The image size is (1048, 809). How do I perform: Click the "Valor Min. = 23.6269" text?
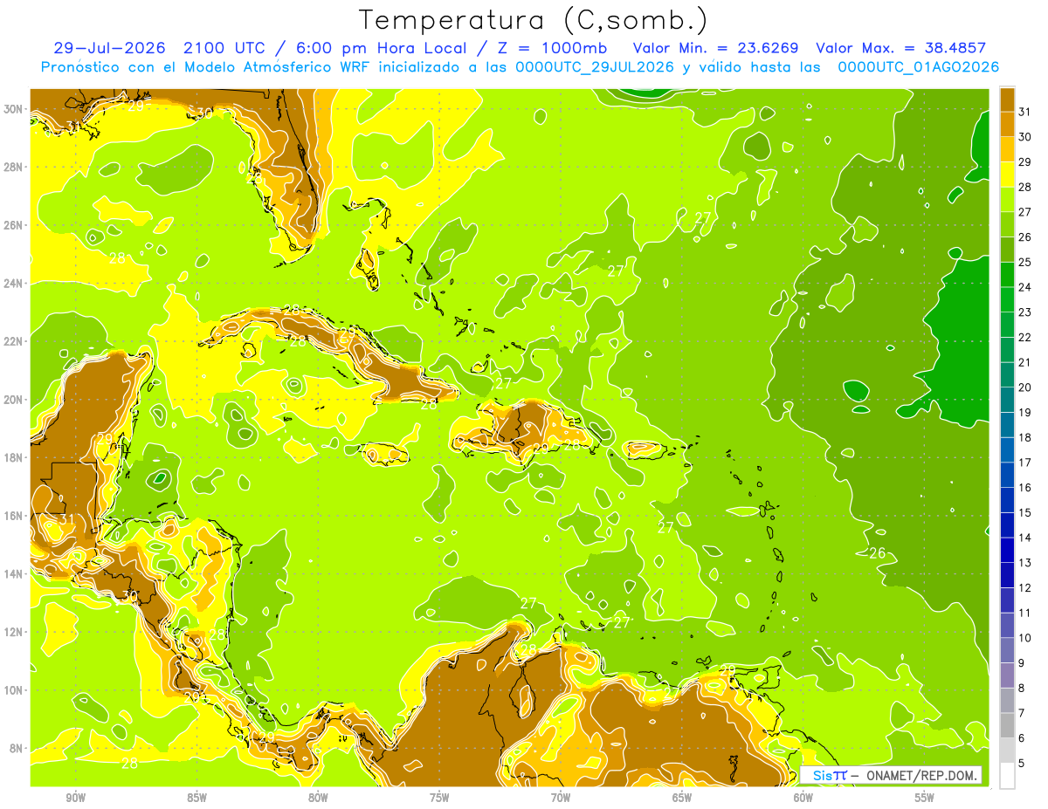[x=715, y=48]
